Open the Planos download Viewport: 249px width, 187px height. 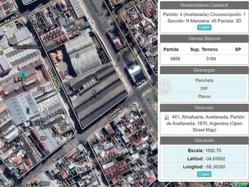point(204,96)
